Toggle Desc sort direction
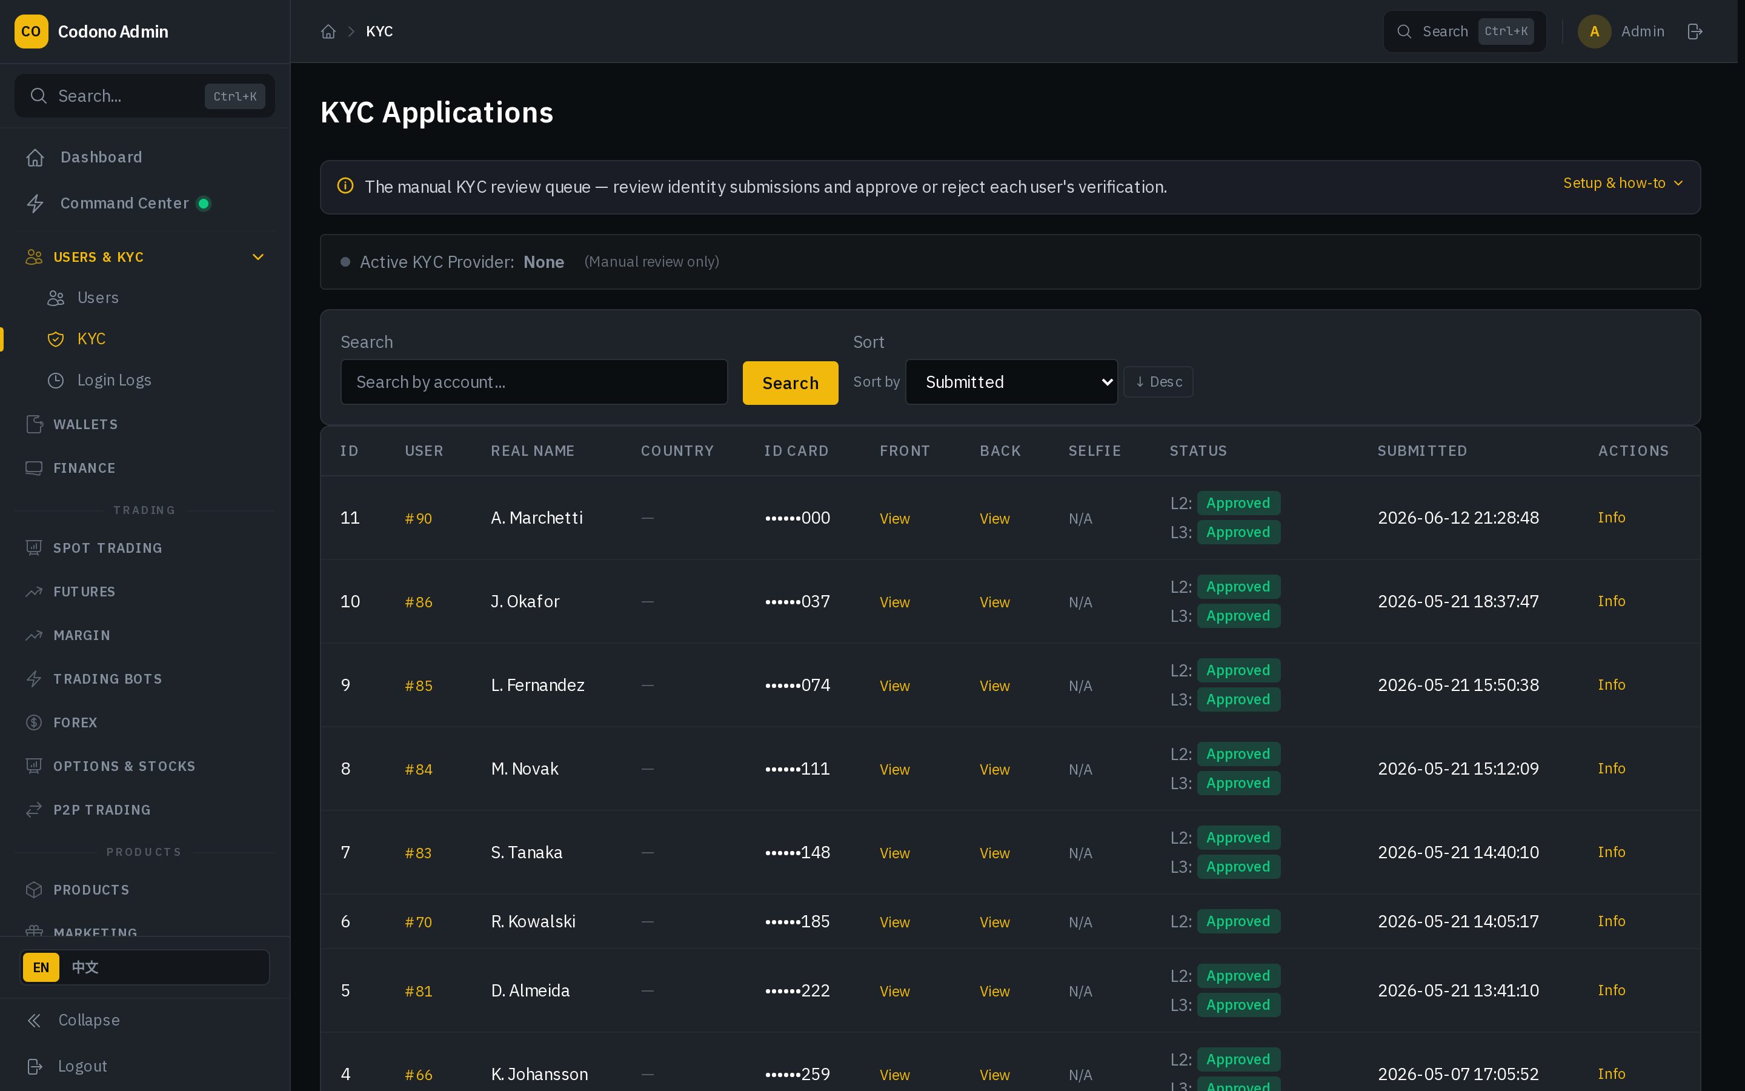The image size is (1745, 1091). 1158,382
